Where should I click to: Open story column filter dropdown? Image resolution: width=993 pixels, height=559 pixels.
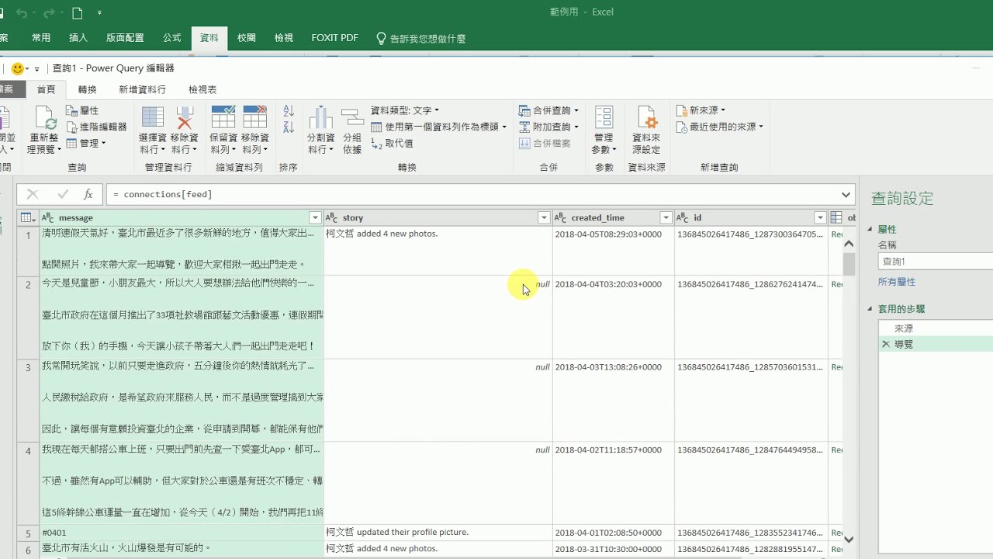tap(544, 218)
